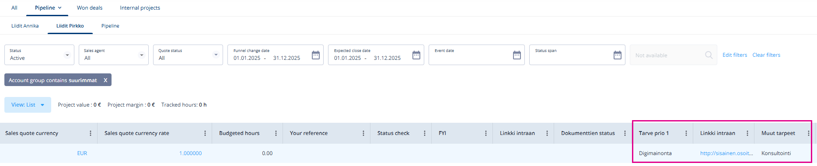Click the Event date field

[x=477, y=55]
